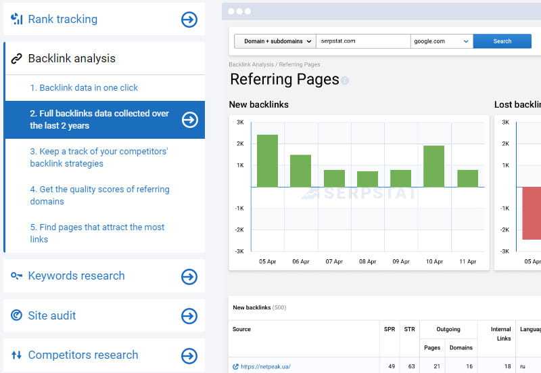Image resolution: width=541 pixels, height=373 pixels.
Task: Click the Backlink analysis chain link icon
Action: point(17,59)
